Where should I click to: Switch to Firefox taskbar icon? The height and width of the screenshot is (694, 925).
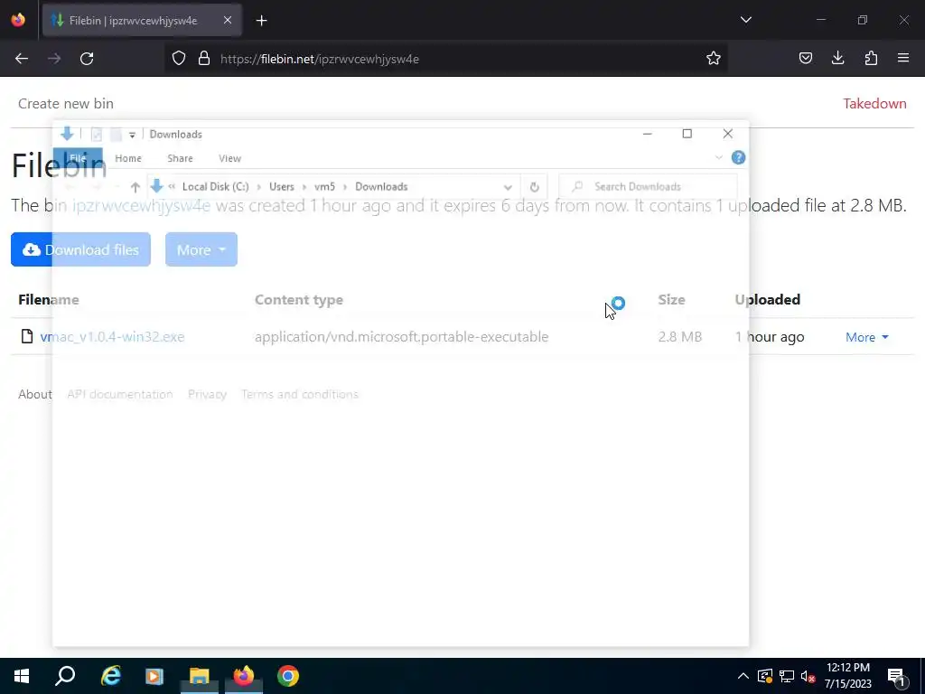244,676
